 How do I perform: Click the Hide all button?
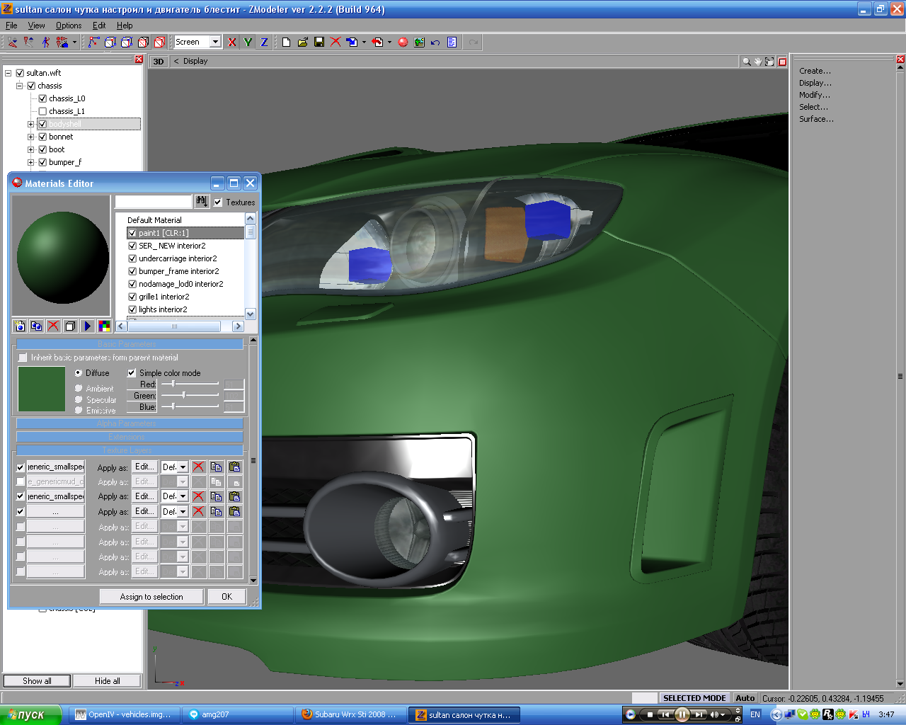(108, 681)
